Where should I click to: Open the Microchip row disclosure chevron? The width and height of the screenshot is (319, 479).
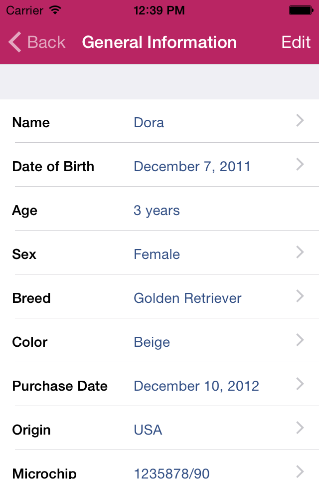300,471
